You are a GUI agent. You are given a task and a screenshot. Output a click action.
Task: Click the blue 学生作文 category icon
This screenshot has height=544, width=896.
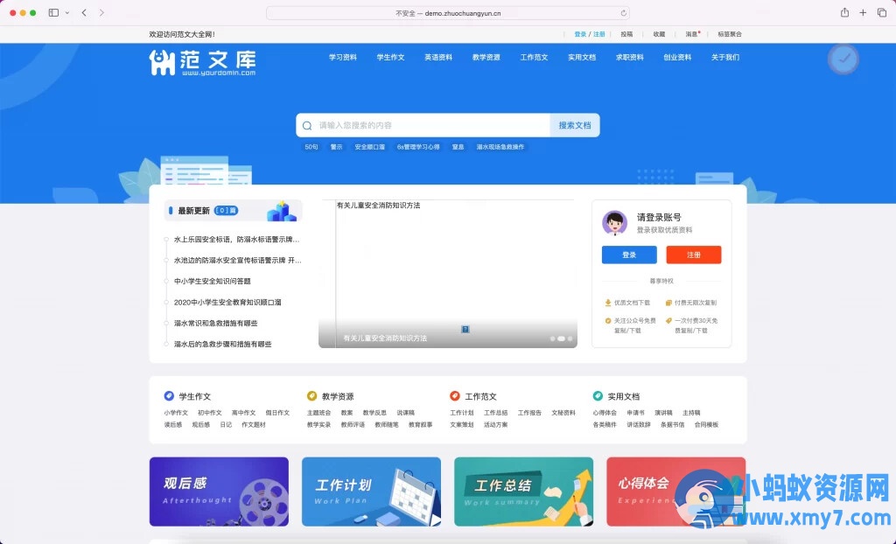pos(169,396)
